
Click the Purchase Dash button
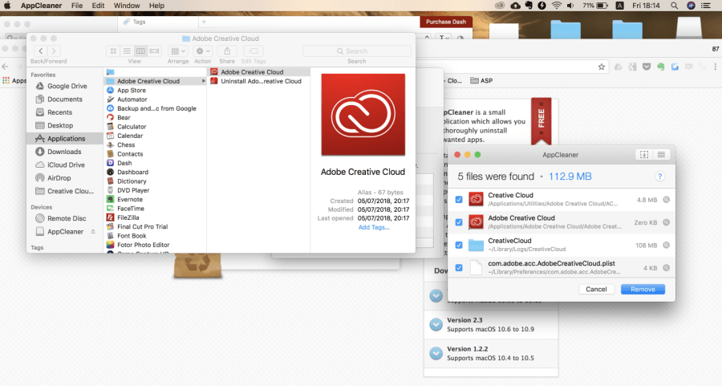click(x=446, y=22)
